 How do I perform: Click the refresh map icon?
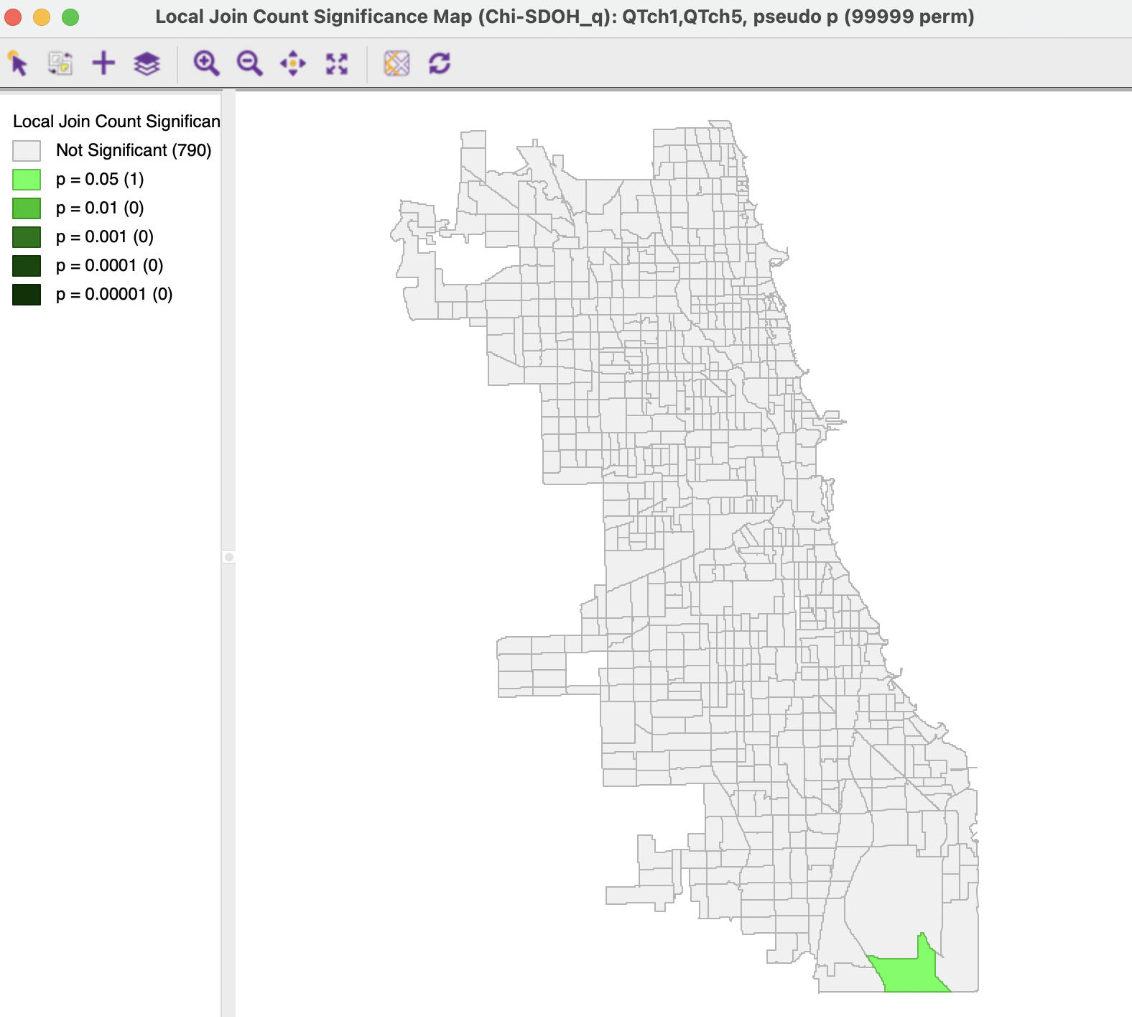440,63
